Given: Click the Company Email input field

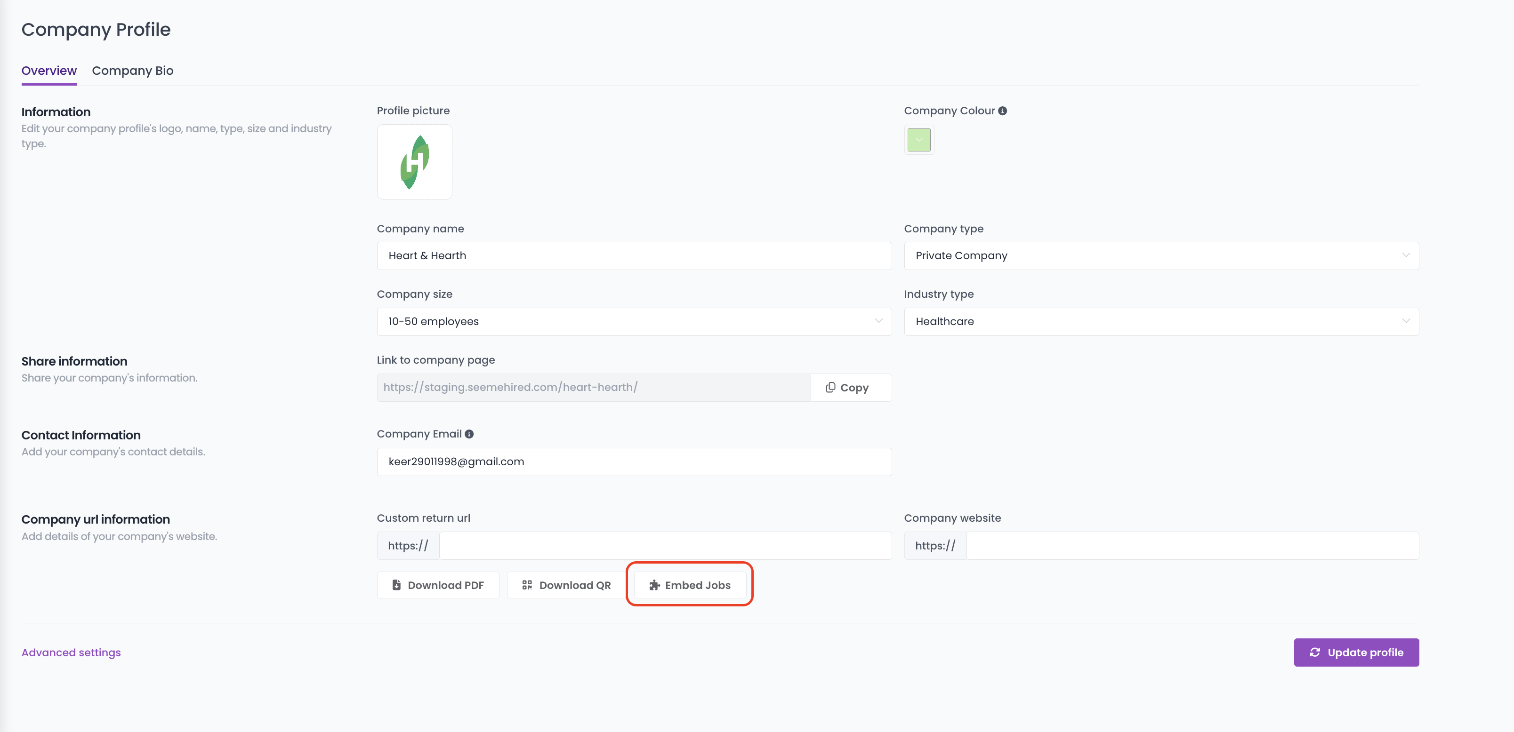Looking at the screenshot, I should pos(634,462).
